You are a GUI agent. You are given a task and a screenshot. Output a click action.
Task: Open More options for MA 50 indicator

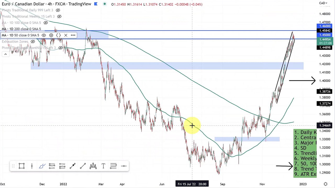[x=73, y=35]
